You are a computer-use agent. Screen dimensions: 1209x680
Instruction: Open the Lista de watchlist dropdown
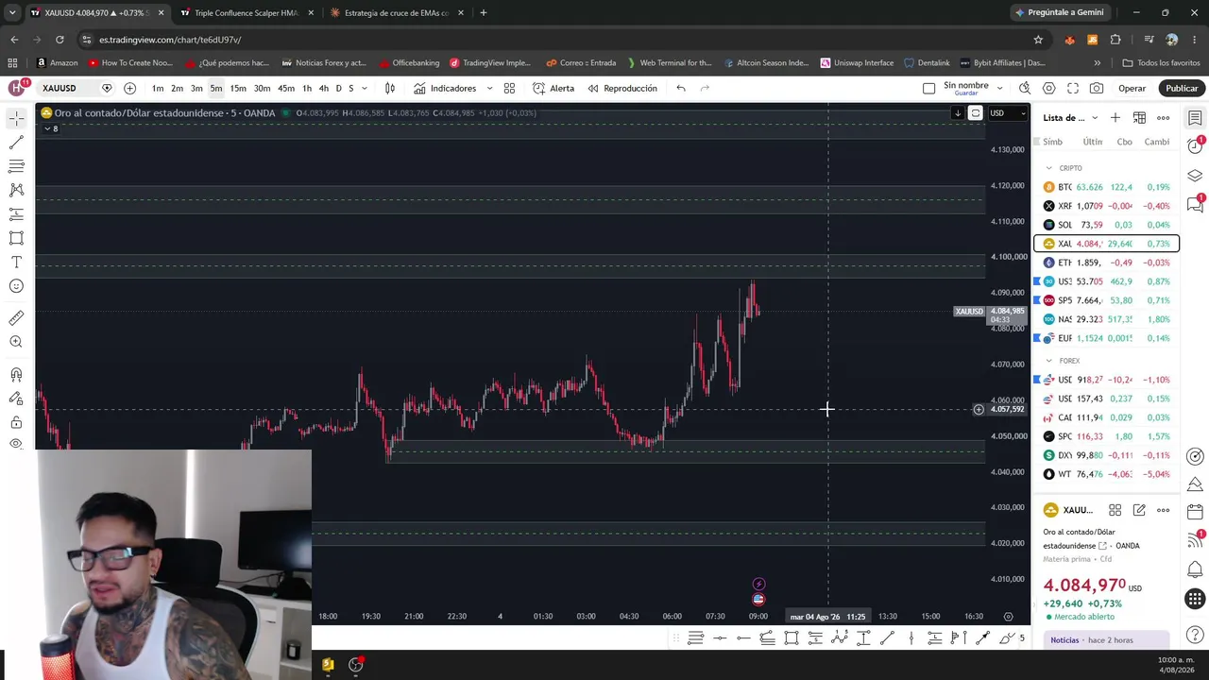pos(1070,117)
